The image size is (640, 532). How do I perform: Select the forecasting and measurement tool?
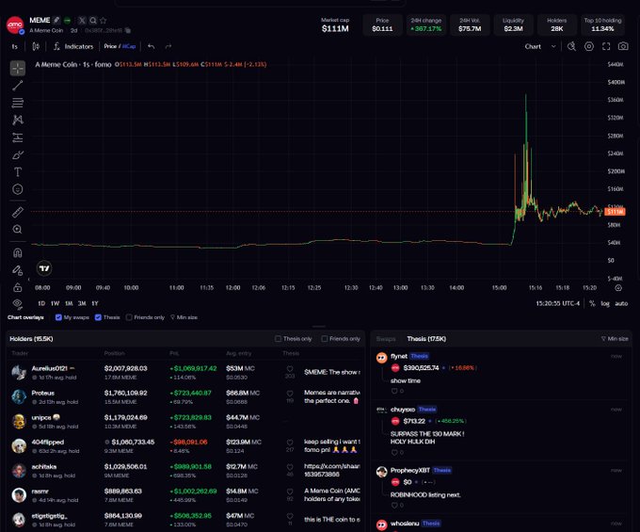18,137
